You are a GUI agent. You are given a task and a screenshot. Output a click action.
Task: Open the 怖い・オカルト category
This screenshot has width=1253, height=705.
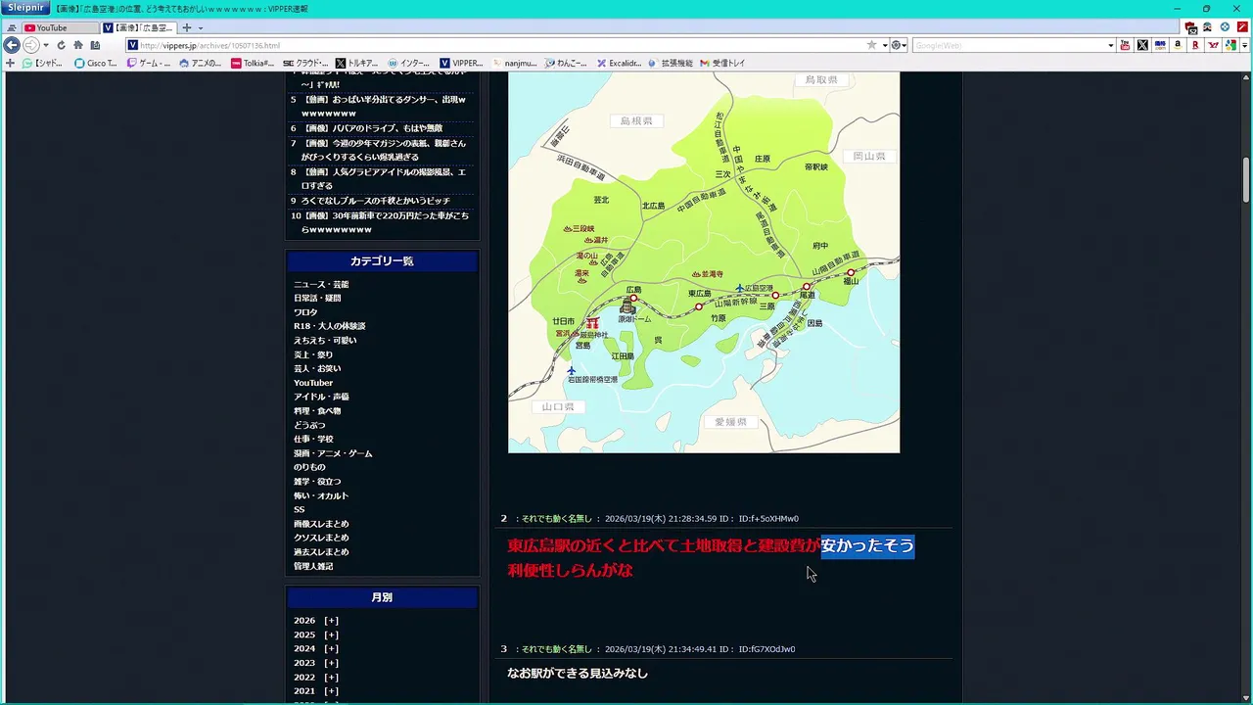click(x=321, y=495)
